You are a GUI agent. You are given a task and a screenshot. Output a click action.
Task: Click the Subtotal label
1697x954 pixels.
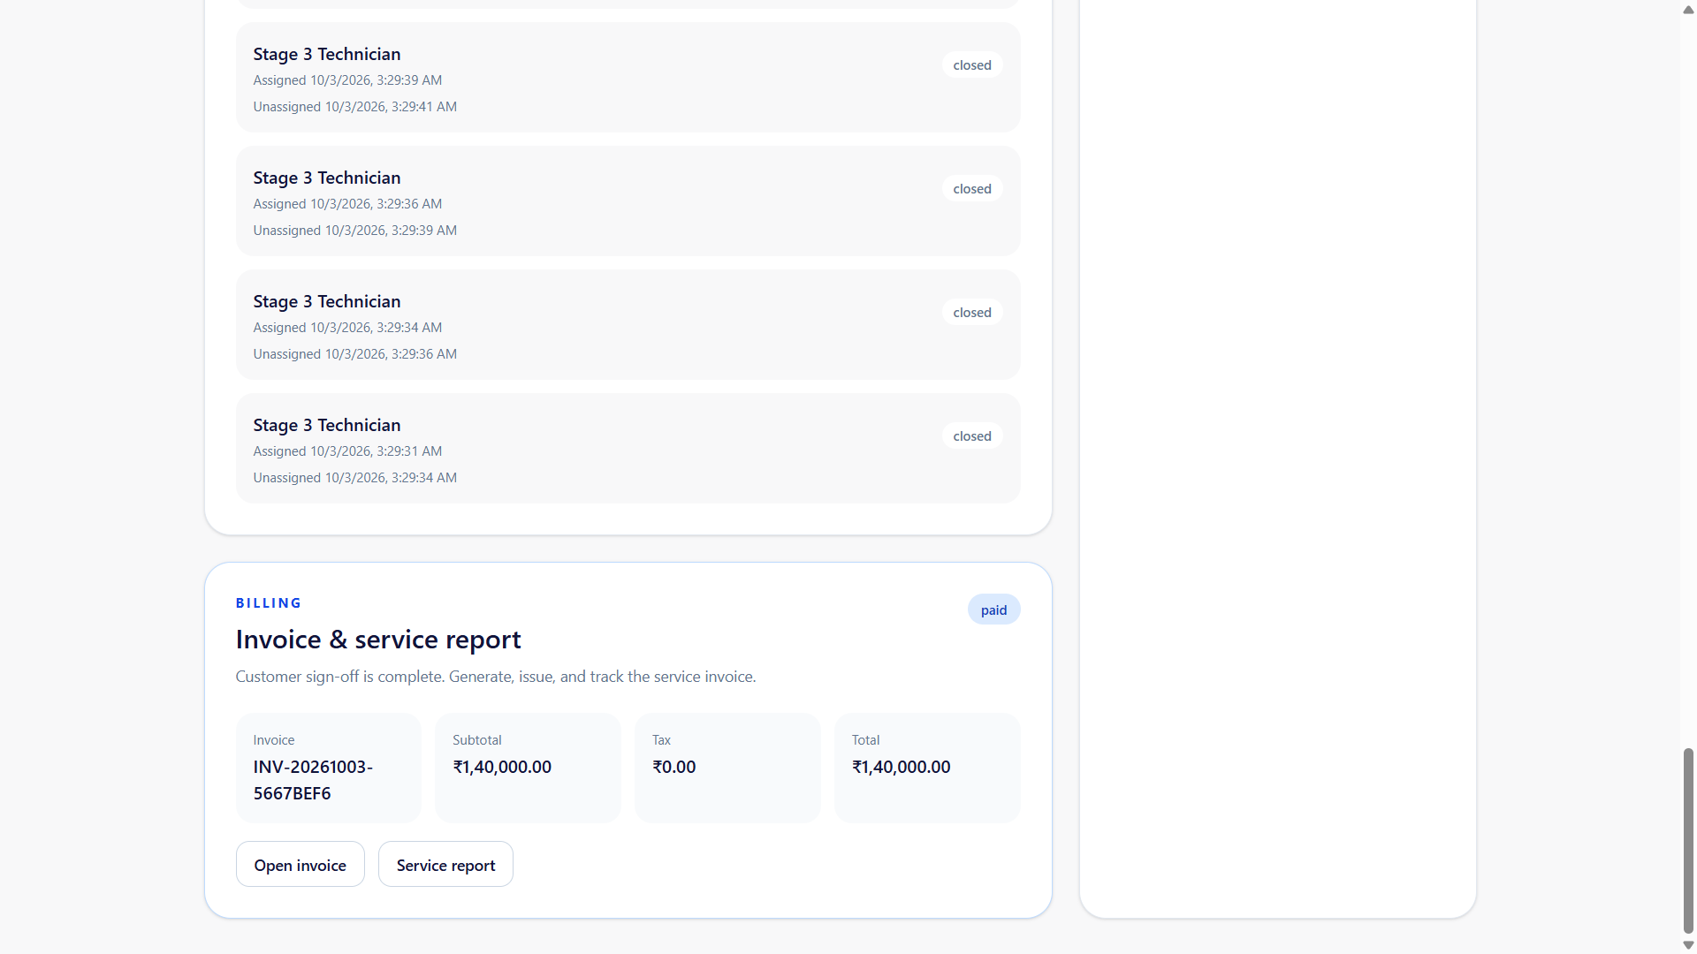pos(477,740)
